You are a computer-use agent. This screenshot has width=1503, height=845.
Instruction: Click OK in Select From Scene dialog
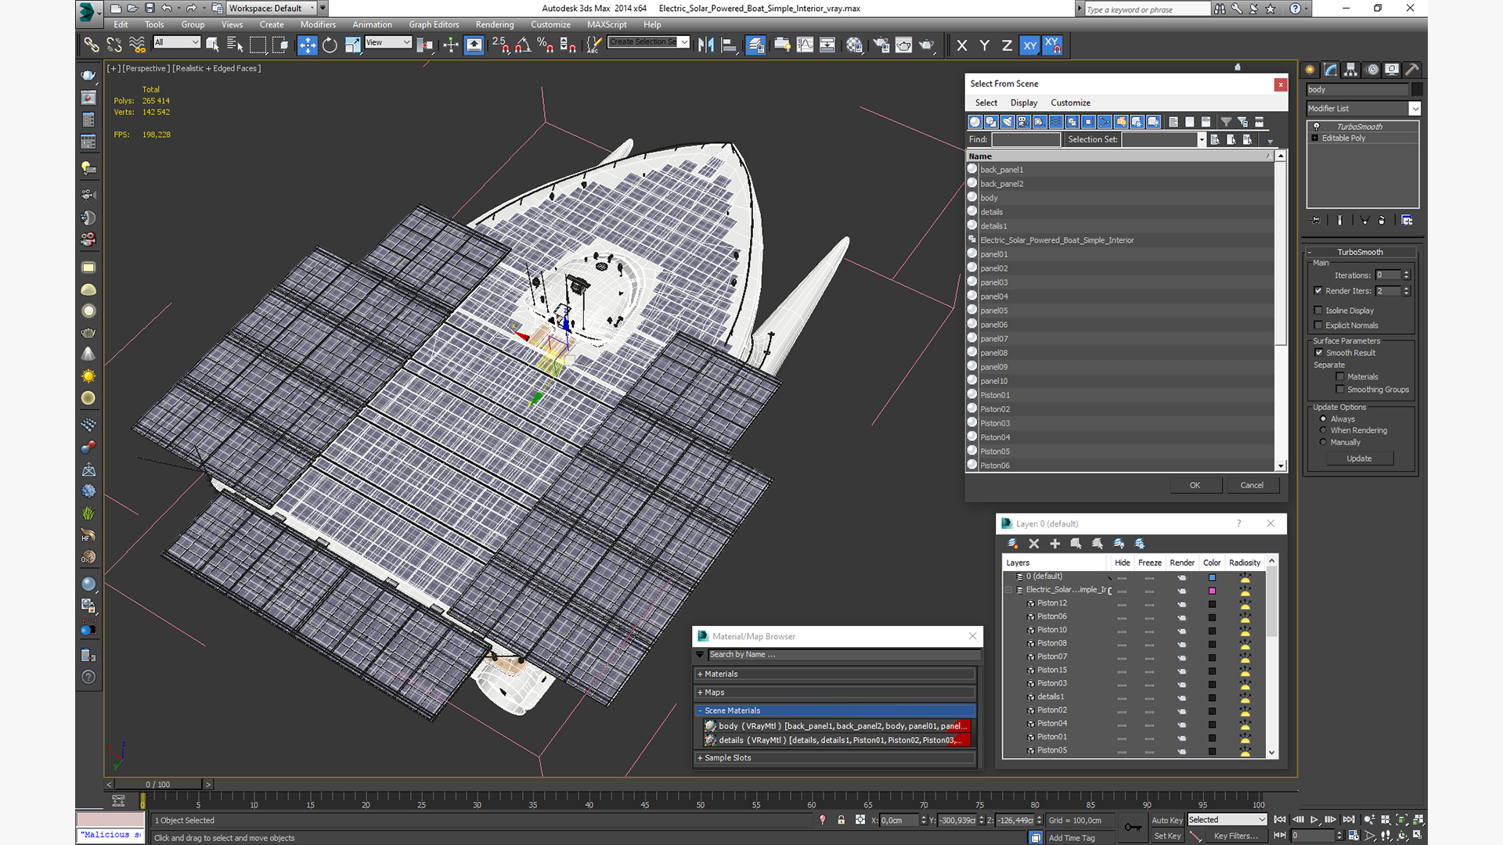[x=1195, y=485]
